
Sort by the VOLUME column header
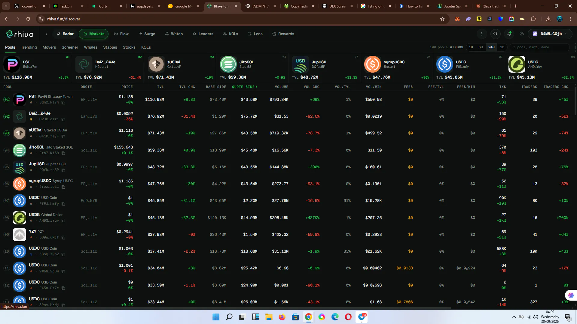(282, 87)
